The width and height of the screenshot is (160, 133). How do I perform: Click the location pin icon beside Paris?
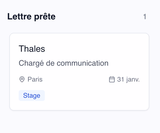[x=22, y=79]
